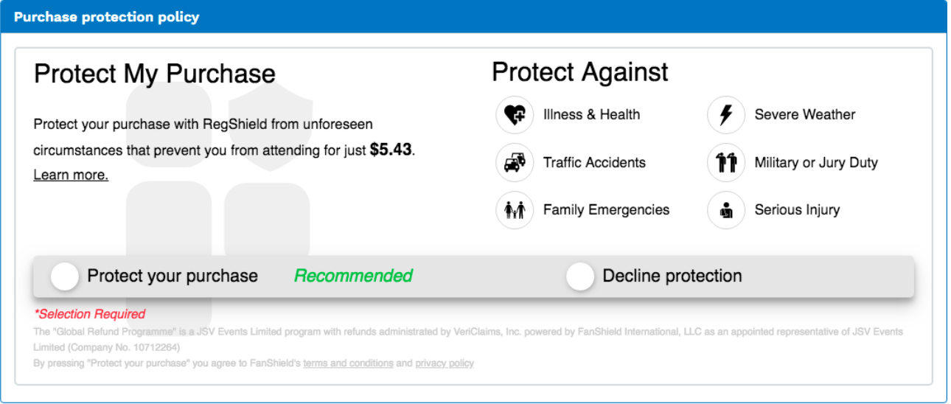Image resolution: width=951 pixels, height=404 pixels.
Task: Click the Protect Against heading
Action: (x=580, y=72)
